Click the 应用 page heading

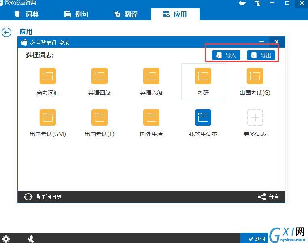tap(26, 32)
